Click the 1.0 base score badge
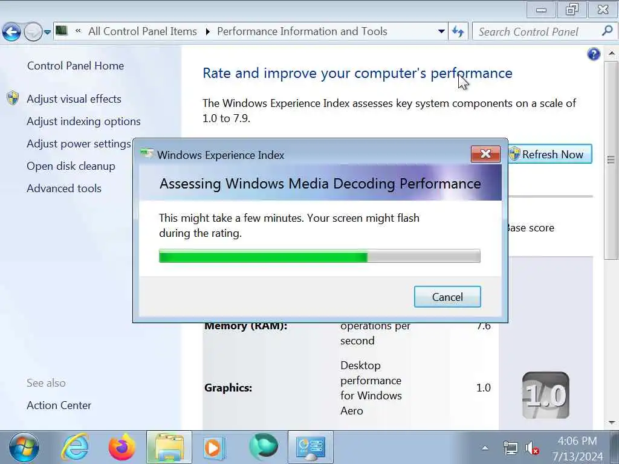Screen dimensions: 619x464 click(x=546, y=395)
